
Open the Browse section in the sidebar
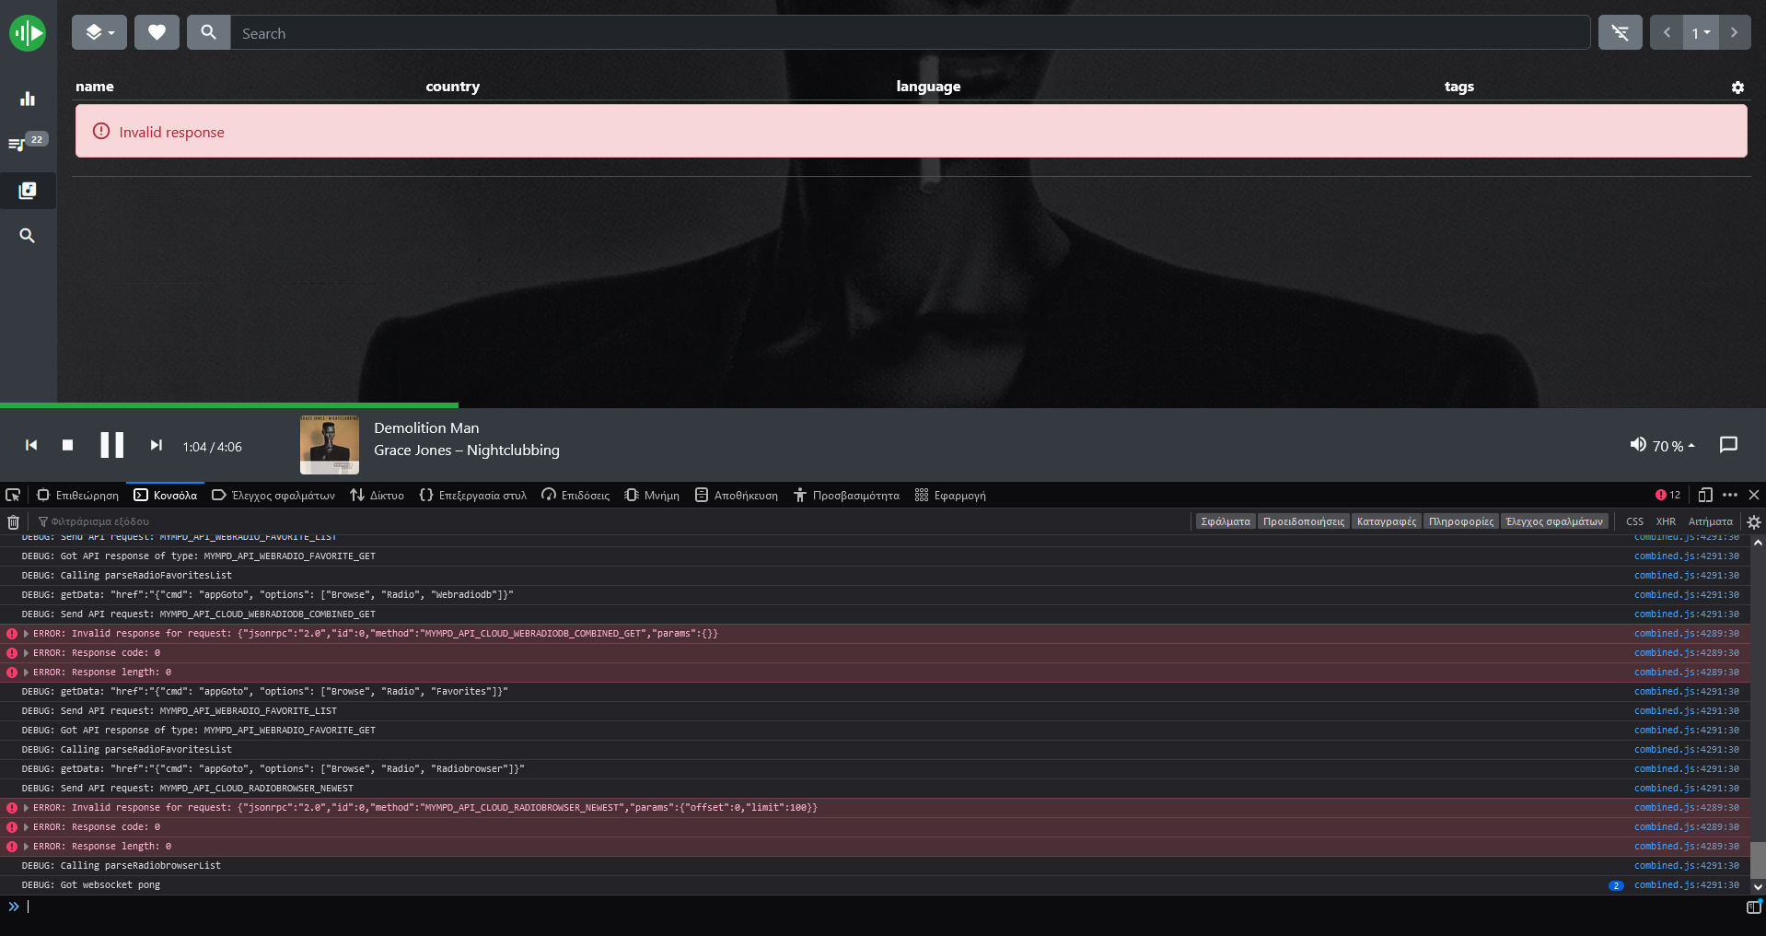(x=28, y=191)
